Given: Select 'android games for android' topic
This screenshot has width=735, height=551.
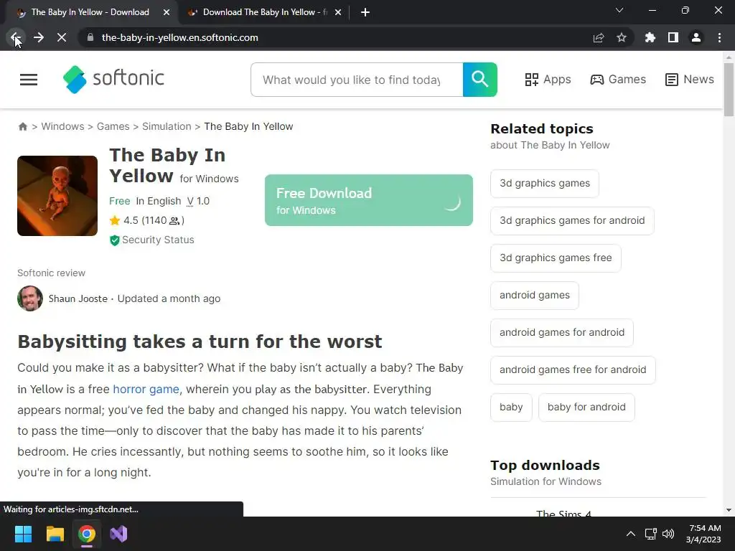Looking at the screenshot, I should (561, 333).
